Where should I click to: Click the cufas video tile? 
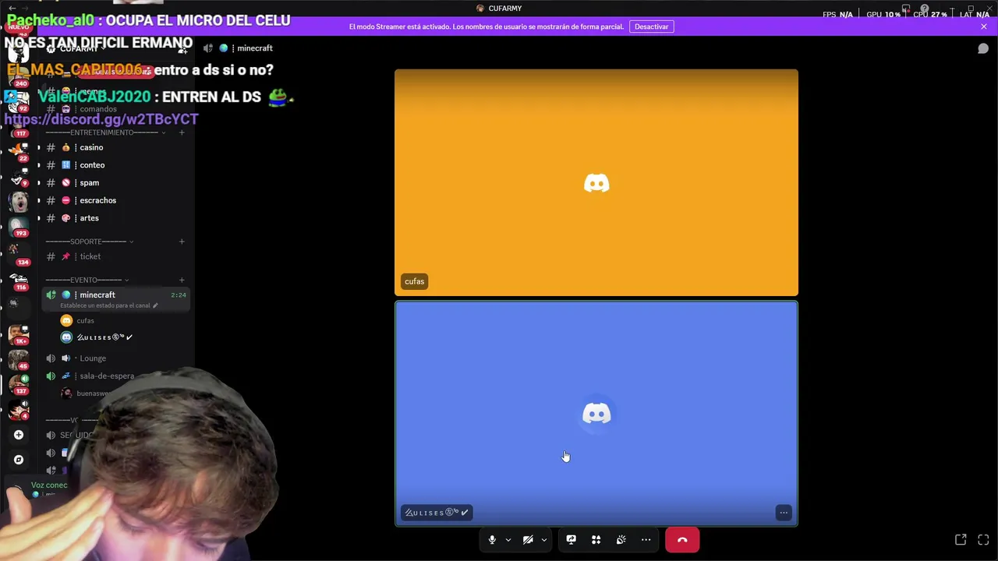tap(596, 183)
